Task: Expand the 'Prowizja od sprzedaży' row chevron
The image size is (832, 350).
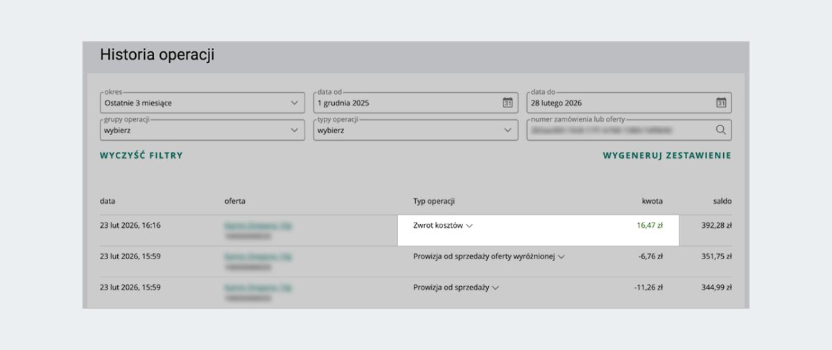Action: [x=495, y=288]
